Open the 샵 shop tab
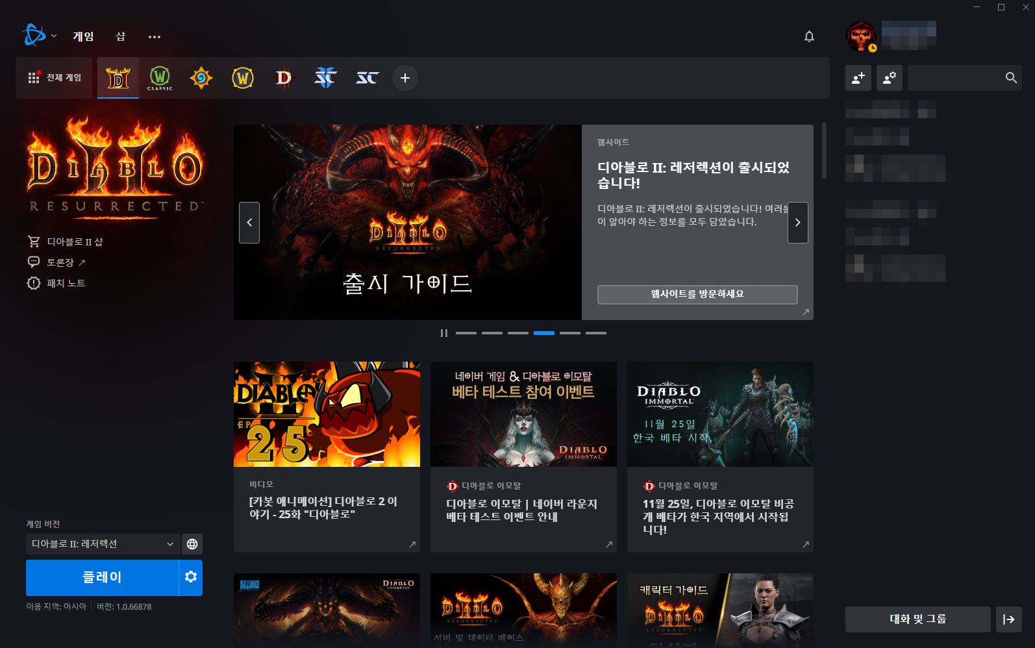The image size is (1035, 648). point(120,36)
